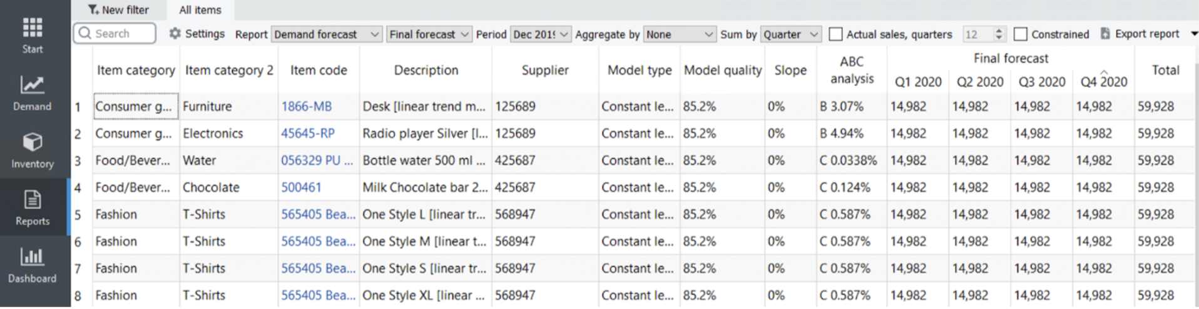The width and height of the screenshot is (1199, 309).
Task: Open item code 1866-MB link
Action: tap(306, 106)
